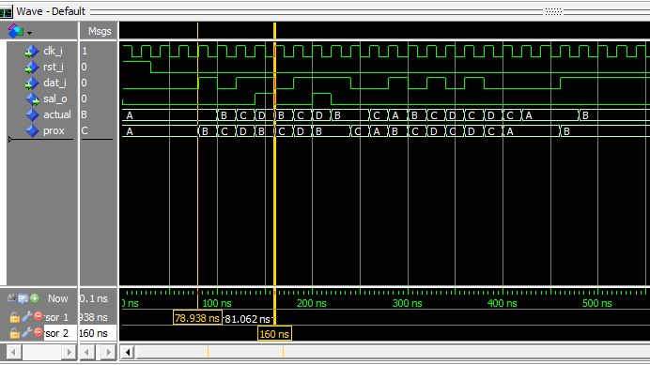Click sal_o value 0 in Msgs column
Screen dimensions: 650x365
(85, 99)
